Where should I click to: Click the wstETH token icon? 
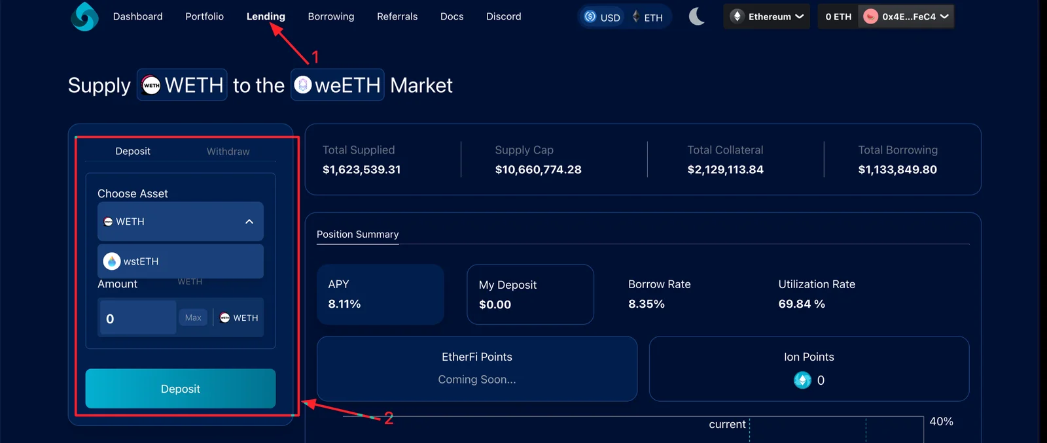click(112, 261)
